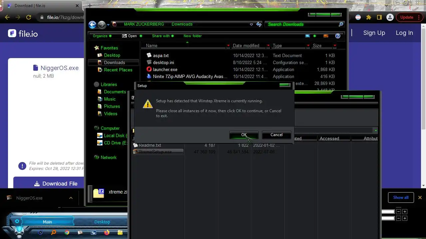Open the Type column filter dropdown
Image resolution: width=426 pixels, height=239 pixels.
[308, 45]
